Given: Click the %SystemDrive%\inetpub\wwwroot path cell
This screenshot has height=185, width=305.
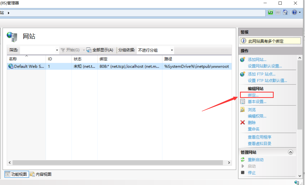Looking at the screenshot, I should [x=197, y=66].
